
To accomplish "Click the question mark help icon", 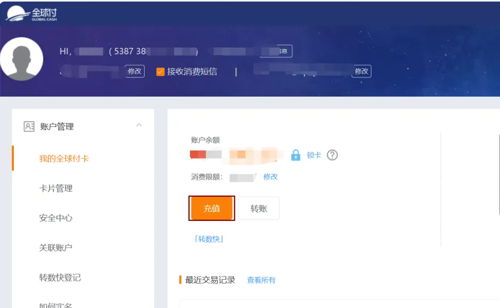I will [332, 155].
